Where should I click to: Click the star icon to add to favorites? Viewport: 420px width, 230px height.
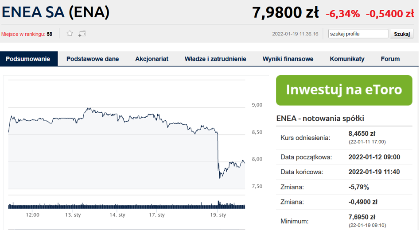(70, 34)
